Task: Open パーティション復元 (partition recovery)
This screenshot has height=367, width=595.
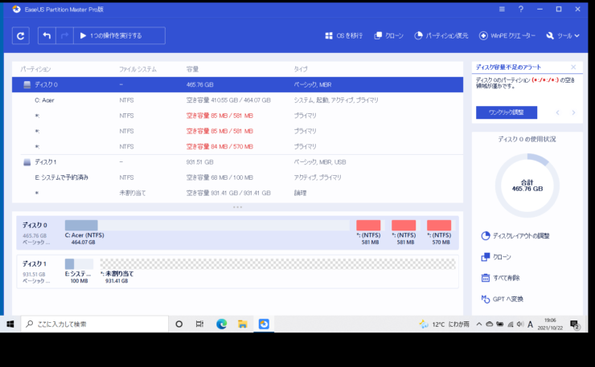Action: pos(441,35)
